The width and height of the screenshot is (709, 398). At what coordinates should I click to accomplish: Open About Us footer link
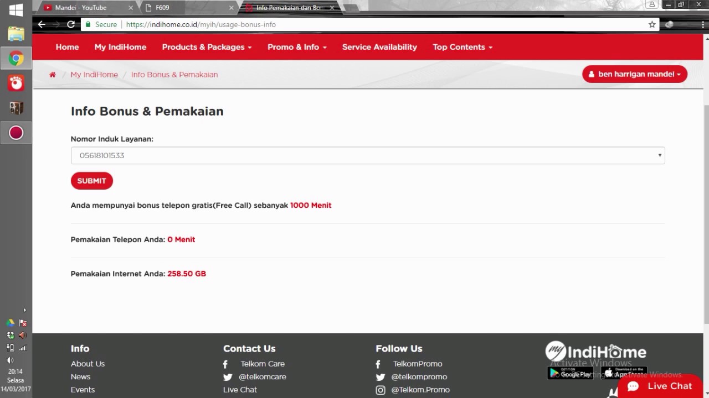click(x=88, y=364)
